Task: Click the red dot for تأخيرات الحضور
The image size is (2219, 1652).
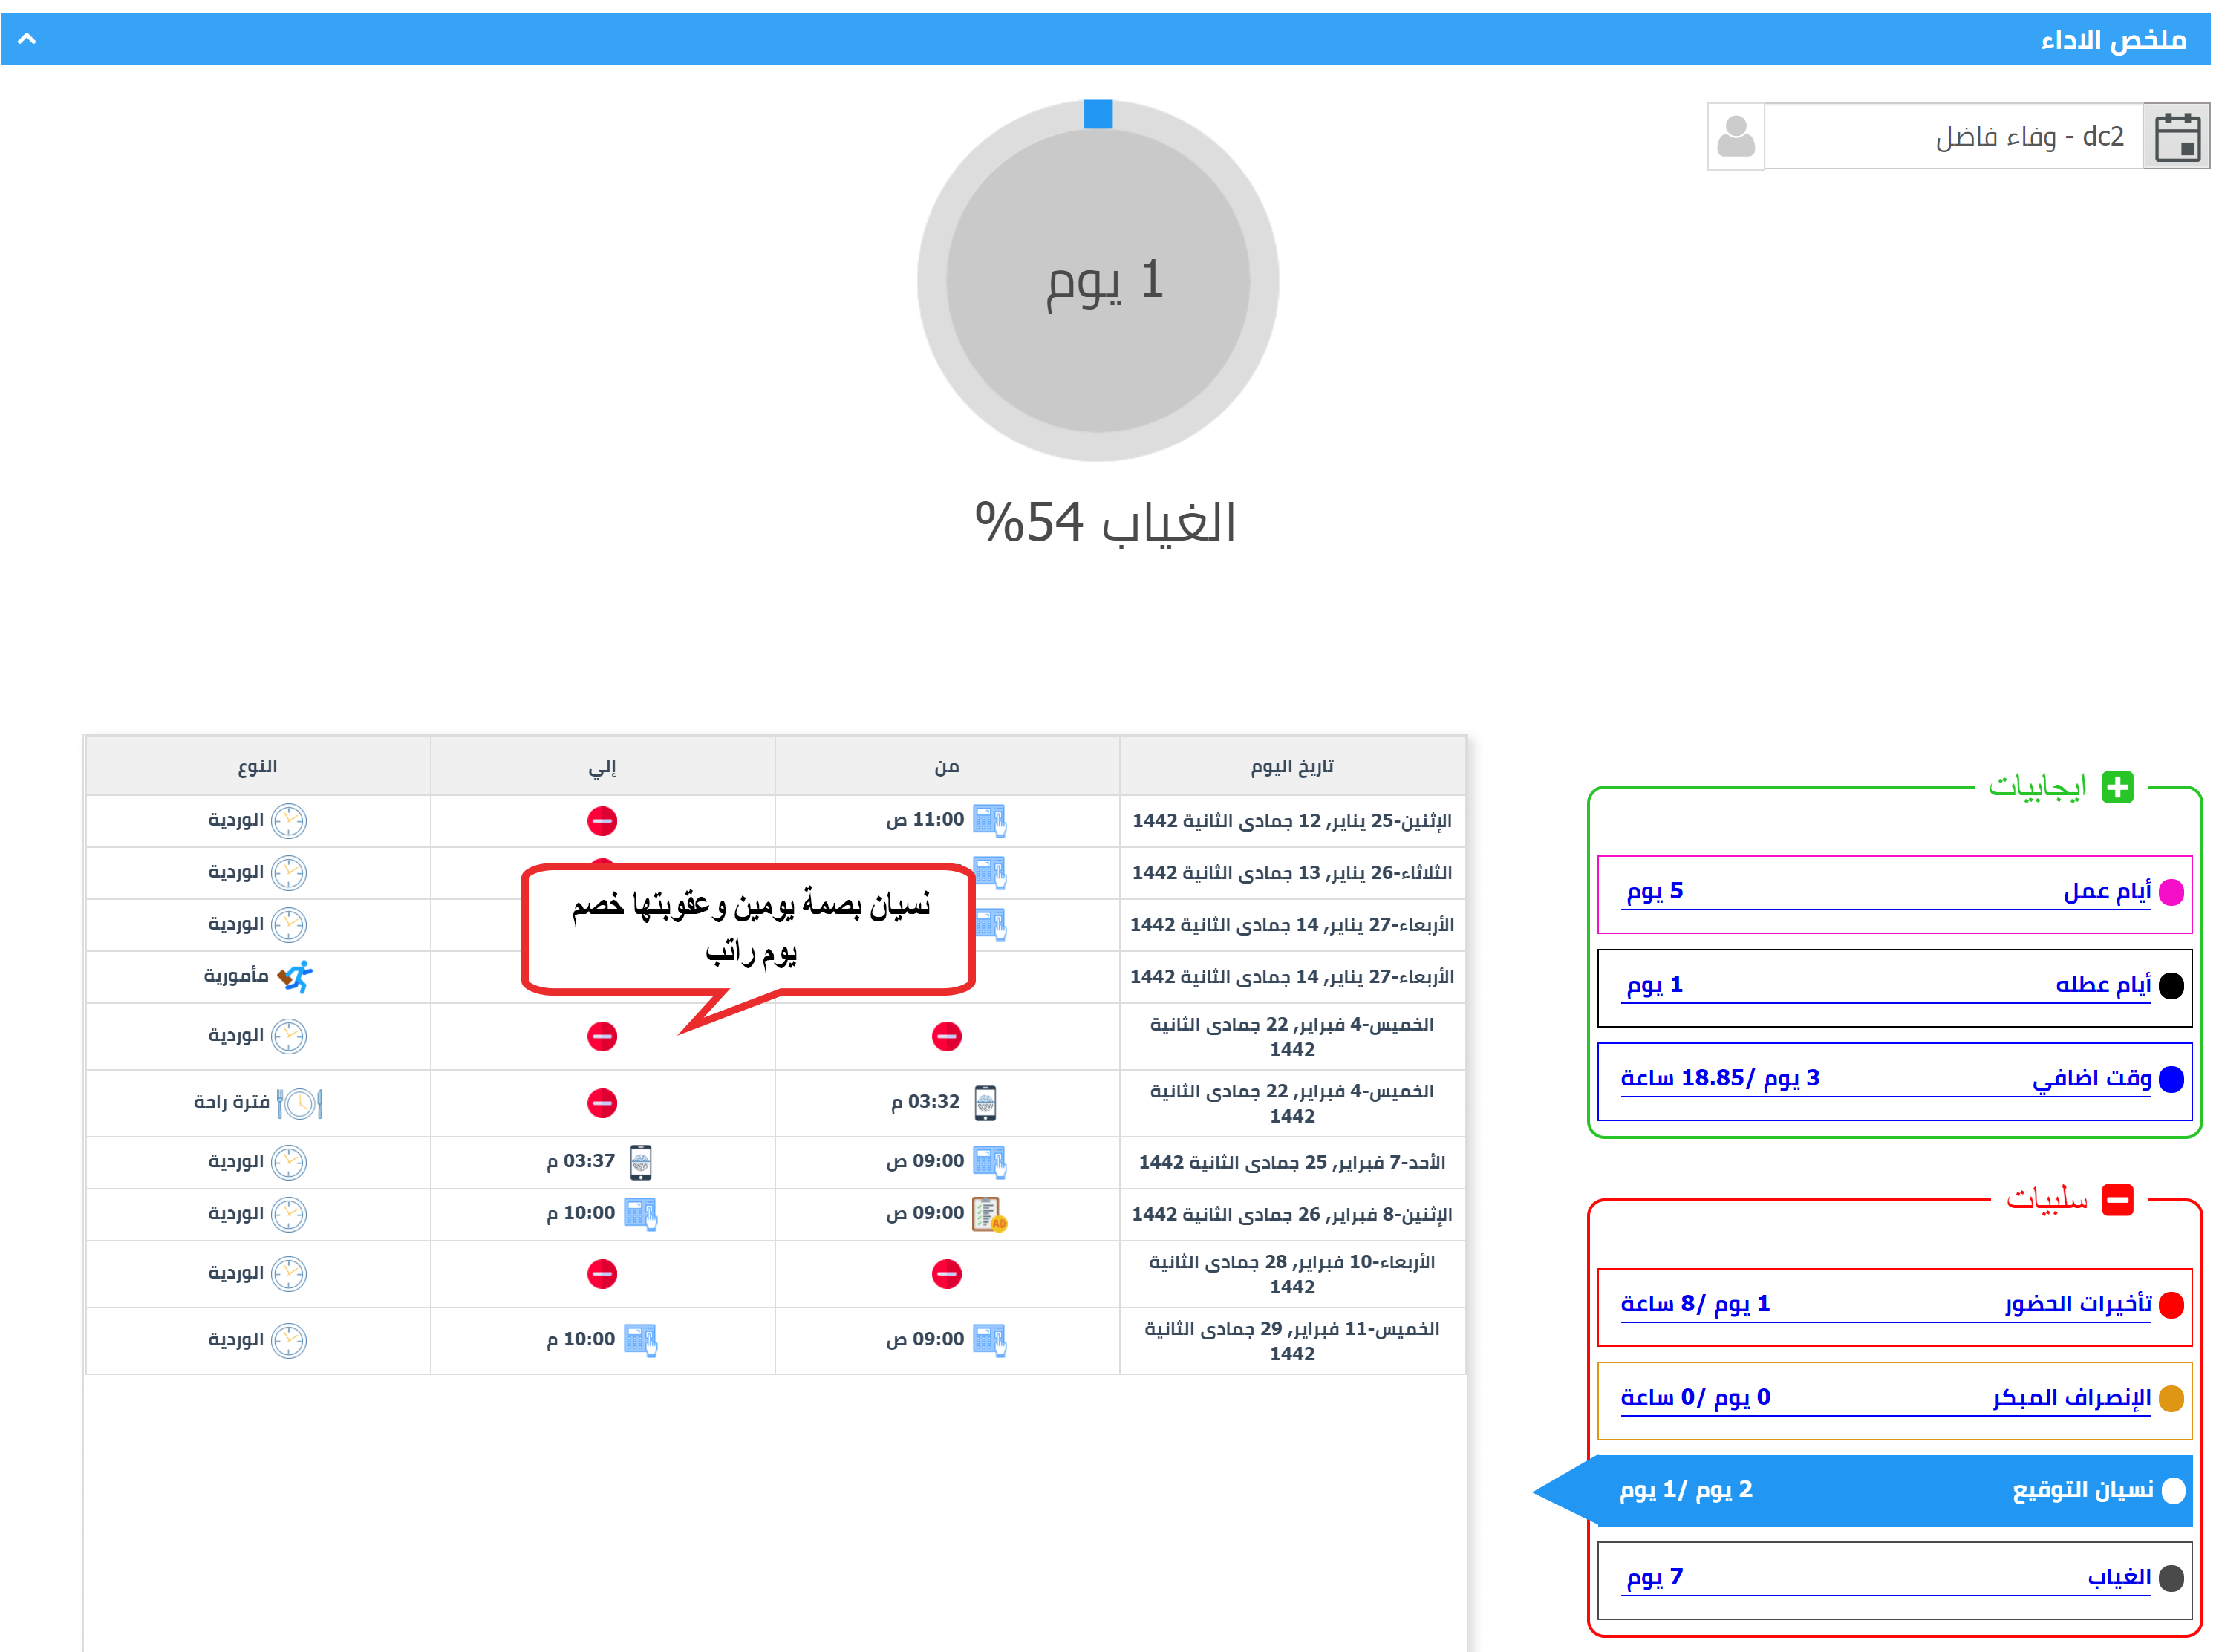Action: coord(2170,1305)
